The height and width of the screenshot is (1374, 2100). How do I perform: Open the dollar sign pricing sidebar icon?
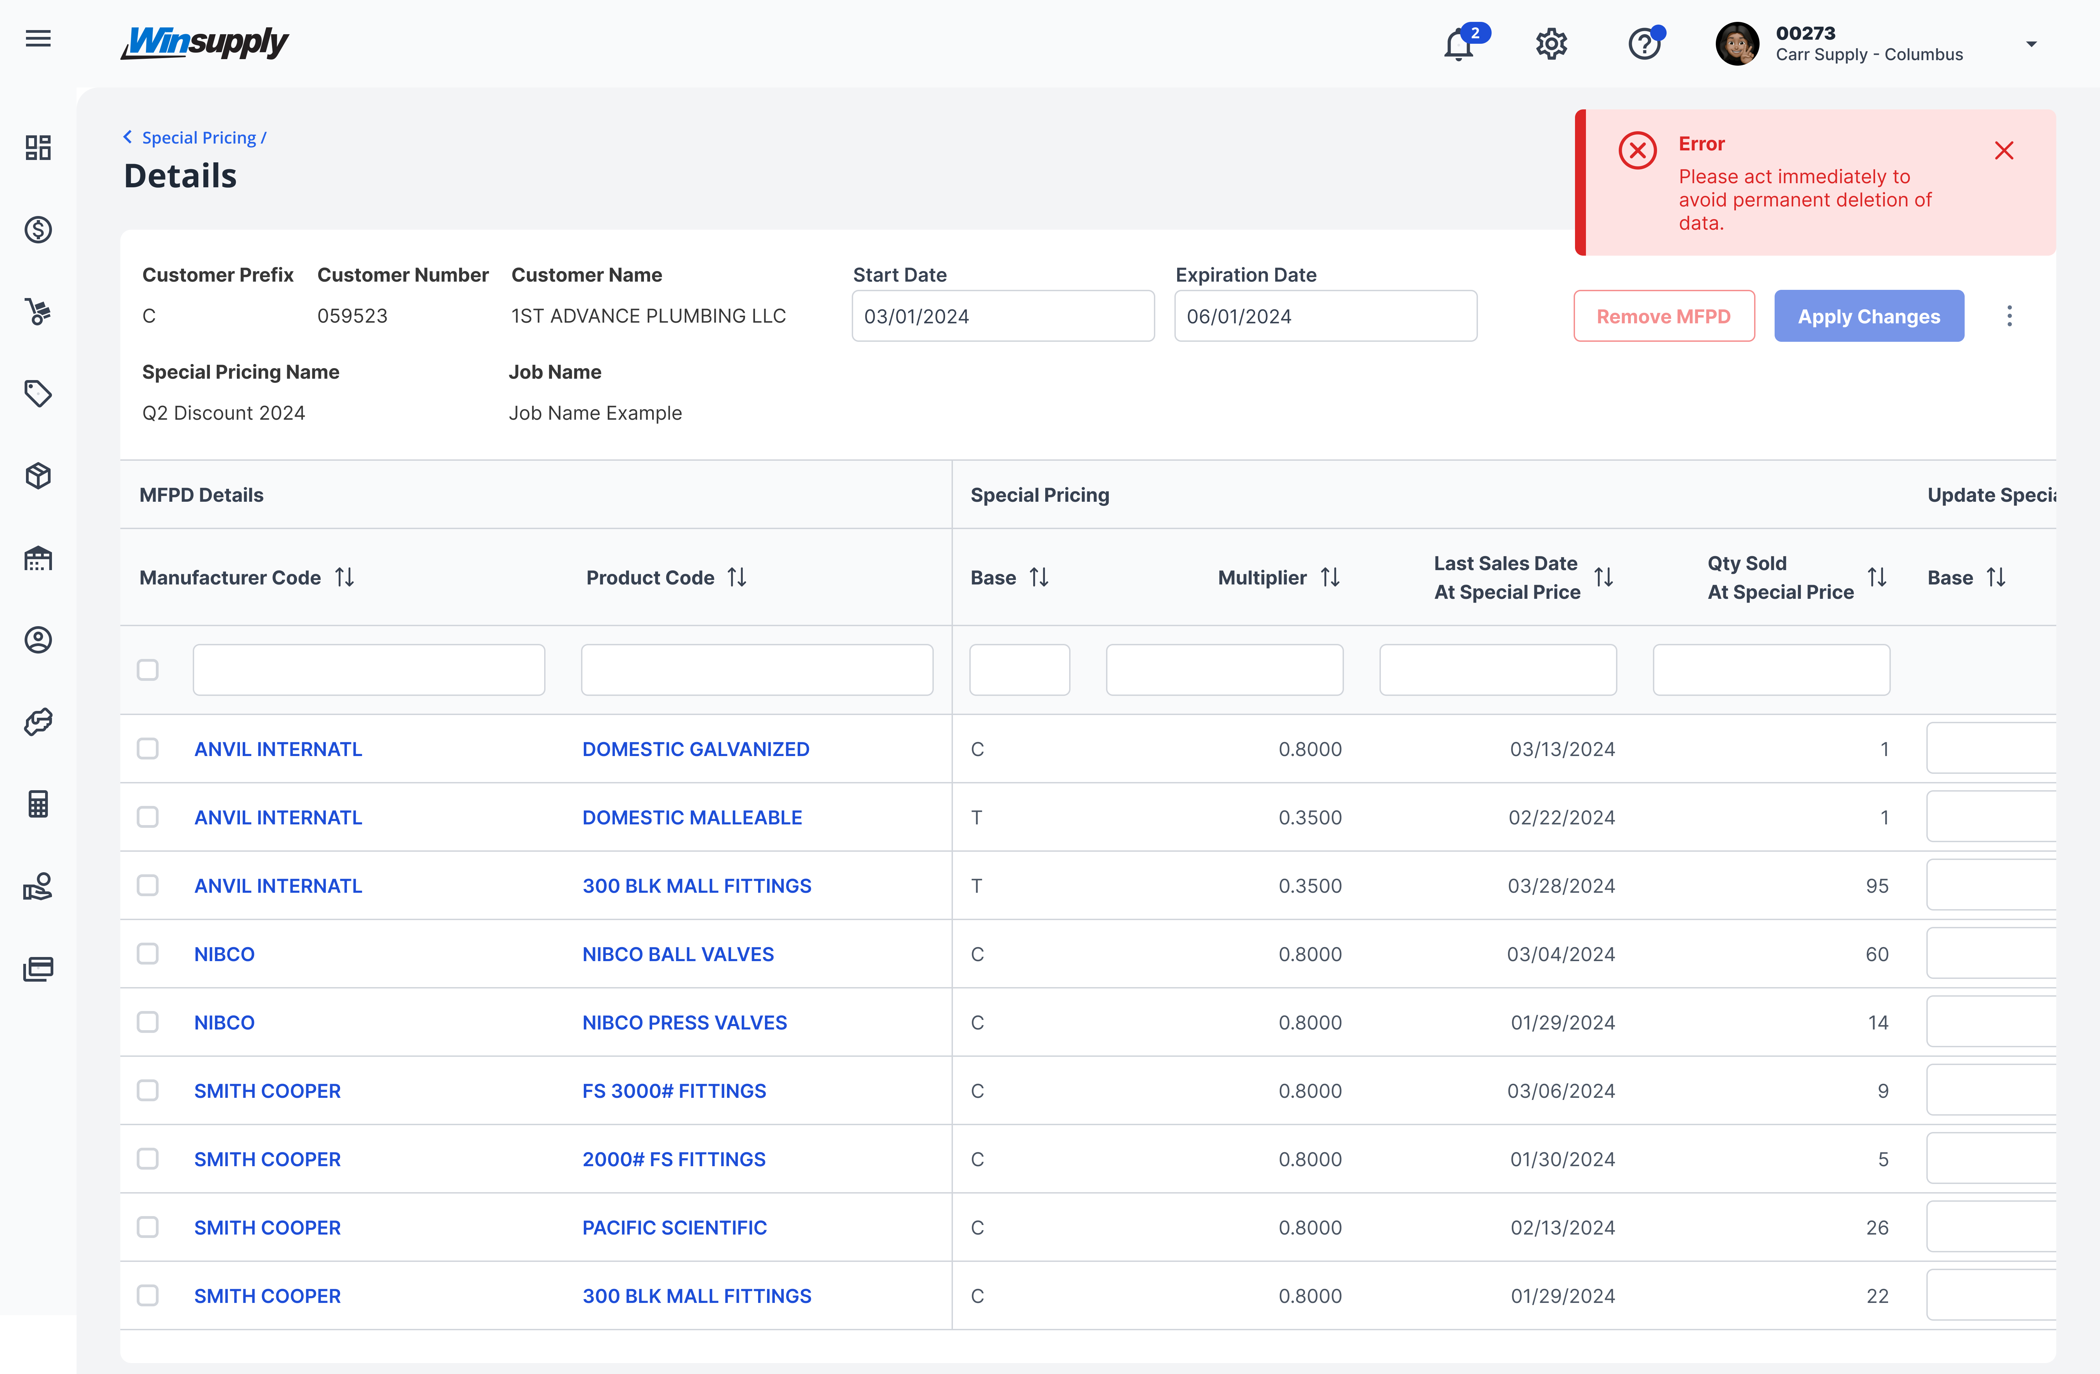tap(38, 229)
